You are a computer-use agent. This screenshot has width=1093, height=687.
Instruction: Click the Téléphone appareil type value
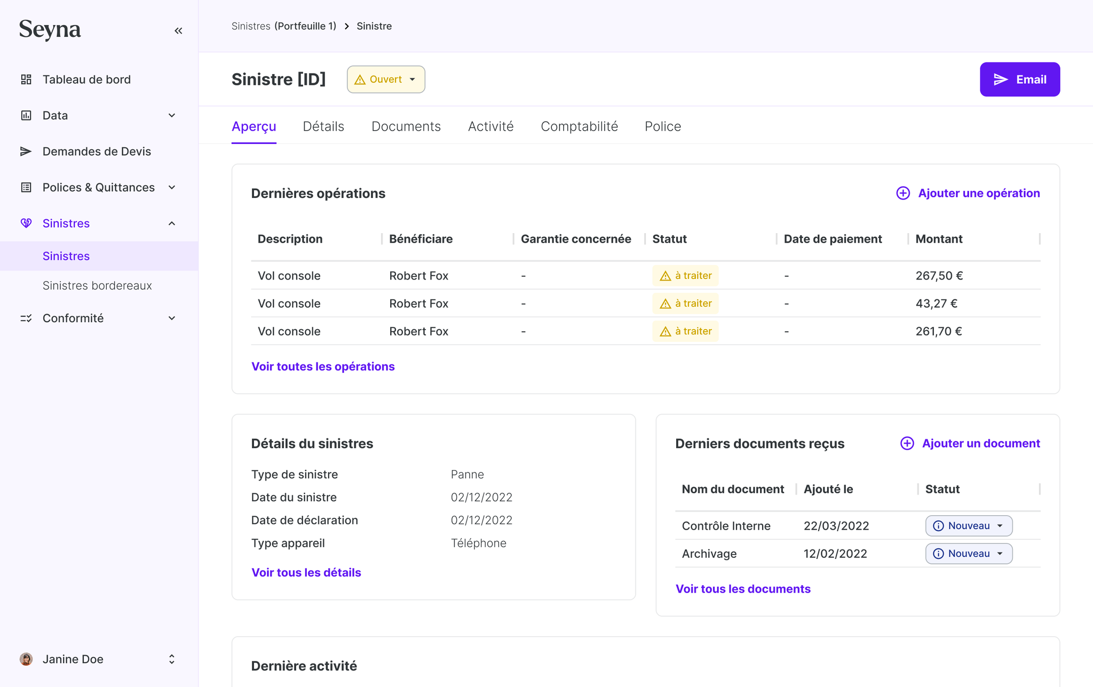[x=479, y=543]
